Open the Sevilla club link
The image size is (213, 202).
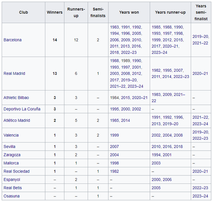(9, 147)
